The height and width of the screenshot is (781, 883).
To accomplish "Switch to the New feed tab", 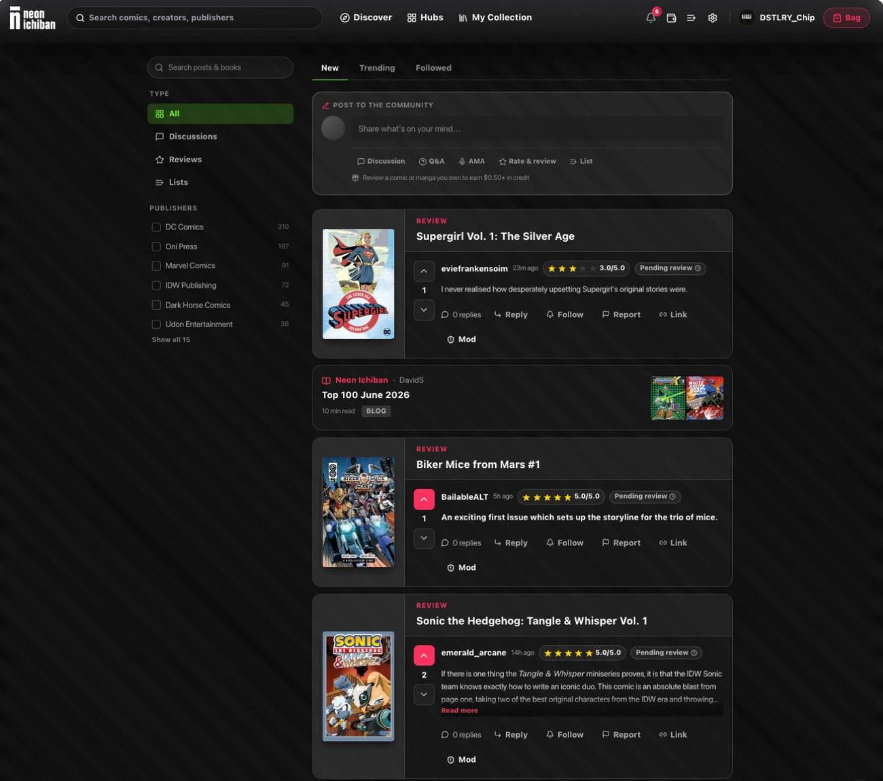I will click(329, 68).
